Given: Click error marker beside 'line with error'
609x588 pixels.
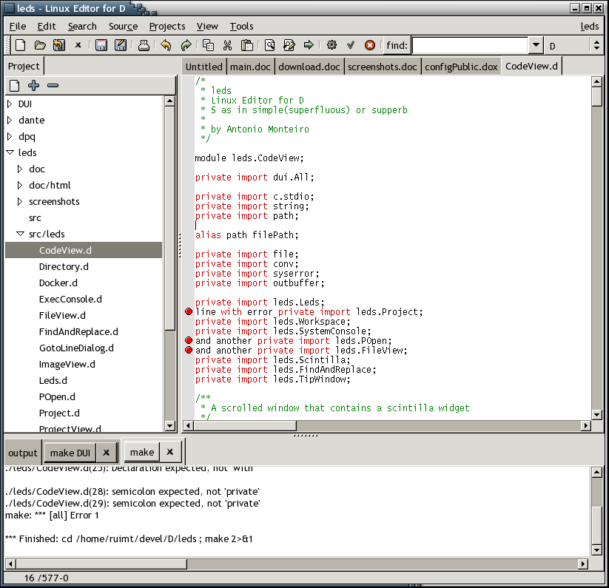Looking at the screenshot, I should pos(189,311).
